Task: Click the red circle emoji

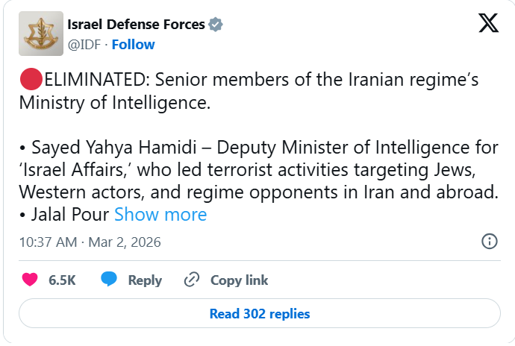Action: click(31, 78)
